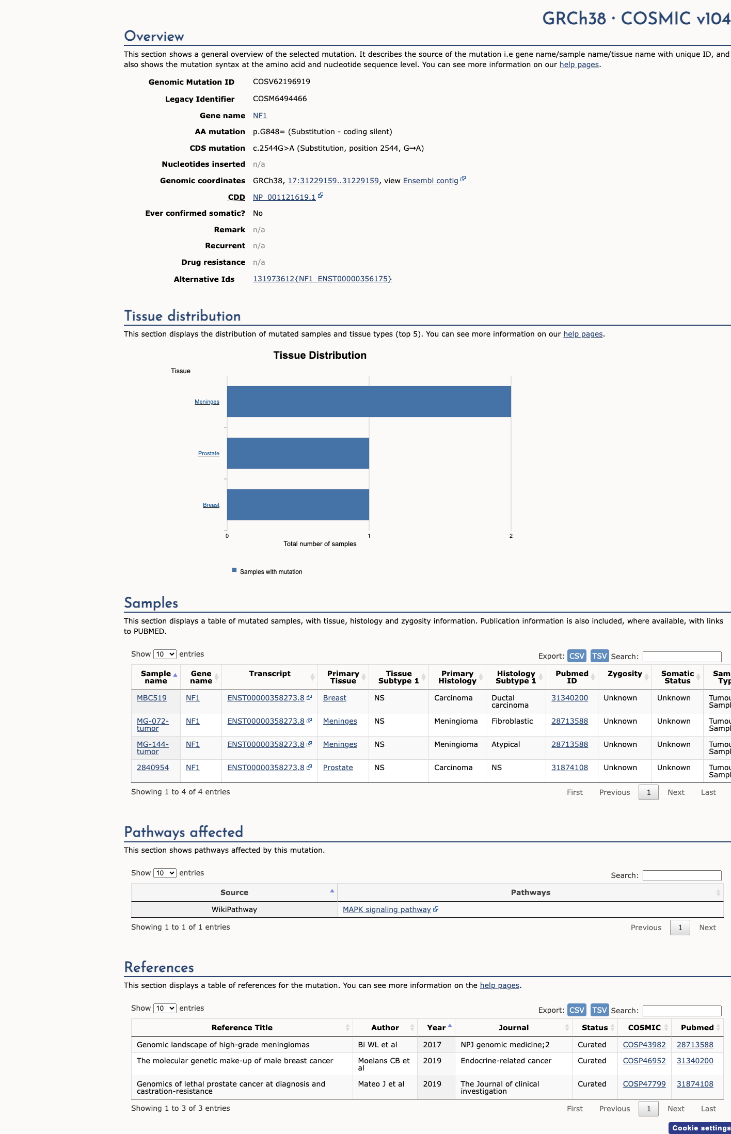The width and height of the screenshot is (731, 1134).
Task: Open sample MBC519 link
Action: click(x=152, y=698)
